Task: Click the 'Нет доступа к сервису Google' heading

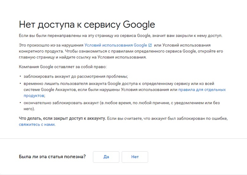Action: 87,25
